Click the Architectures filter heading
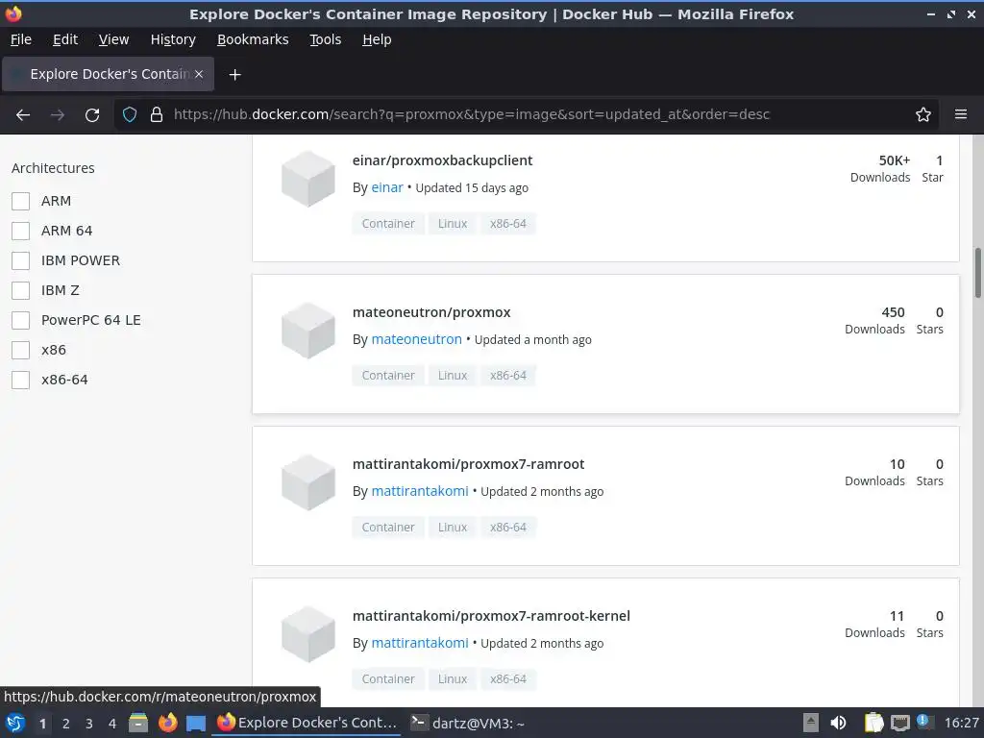This screenshot has width=984, height=738. (54, 168)
